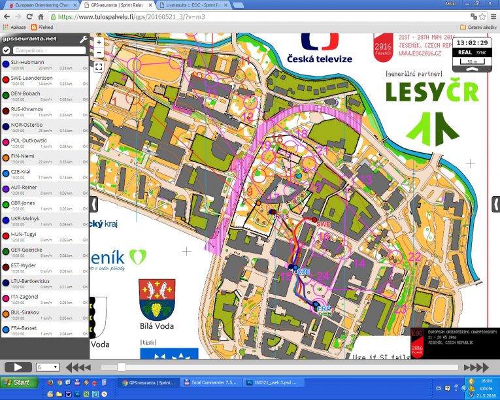Open a new browser tab
Viewport: 500px width, 400px height.
pyautogui.click(x=238, y=5)
